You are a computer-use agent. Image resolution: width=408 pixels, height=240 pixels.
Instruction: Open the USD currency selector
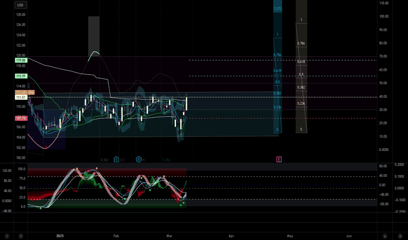[20, 5]
